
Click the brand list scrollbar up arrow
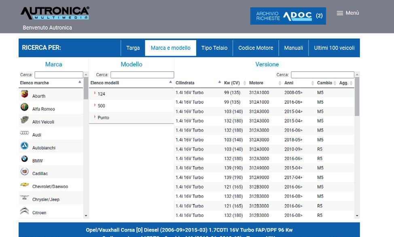pos(86,75)
